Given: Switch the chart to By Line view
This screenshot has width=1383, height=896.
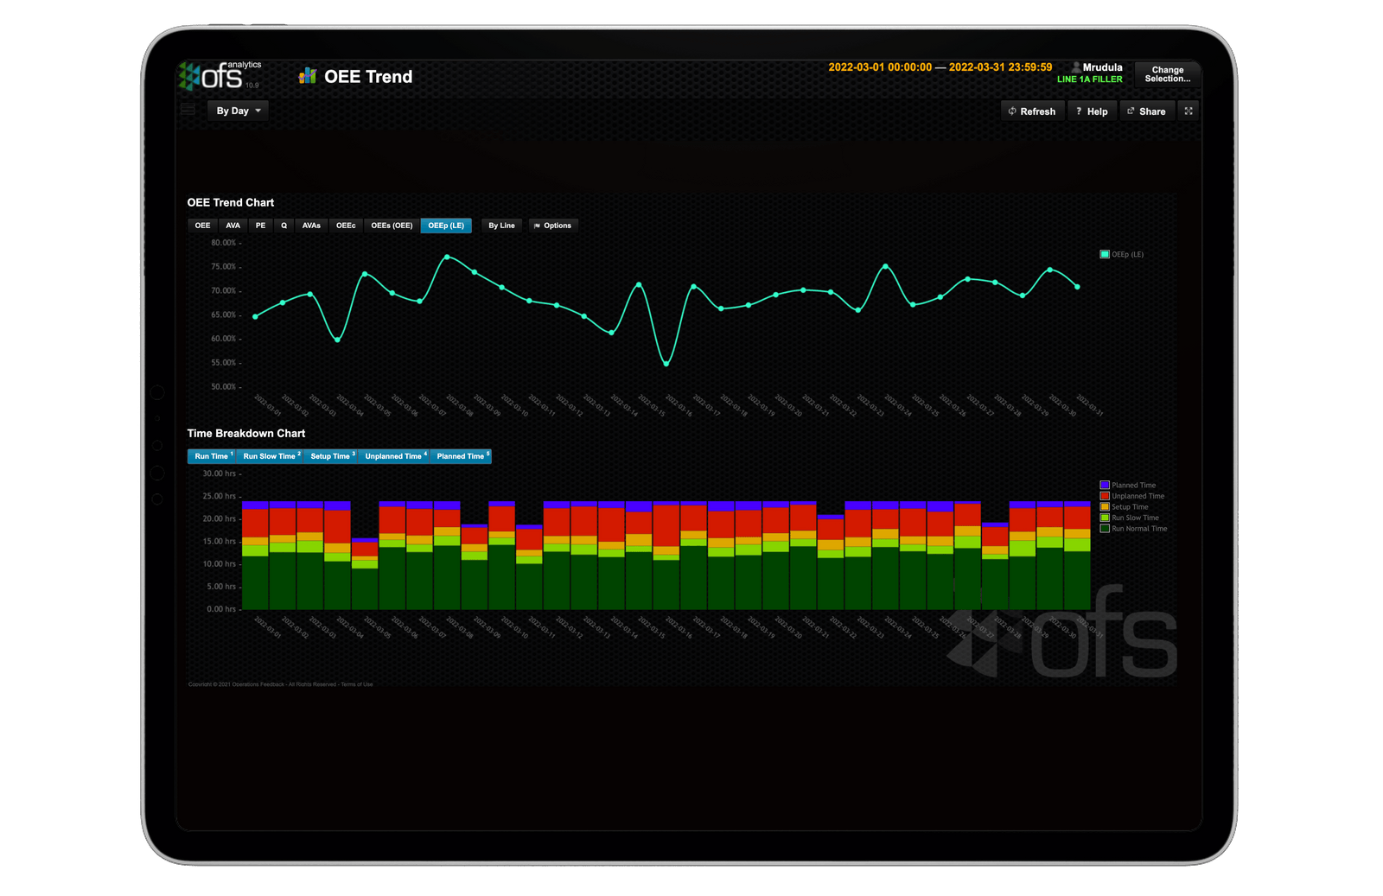Looking at the screenshot, I should tap(501, 226).
